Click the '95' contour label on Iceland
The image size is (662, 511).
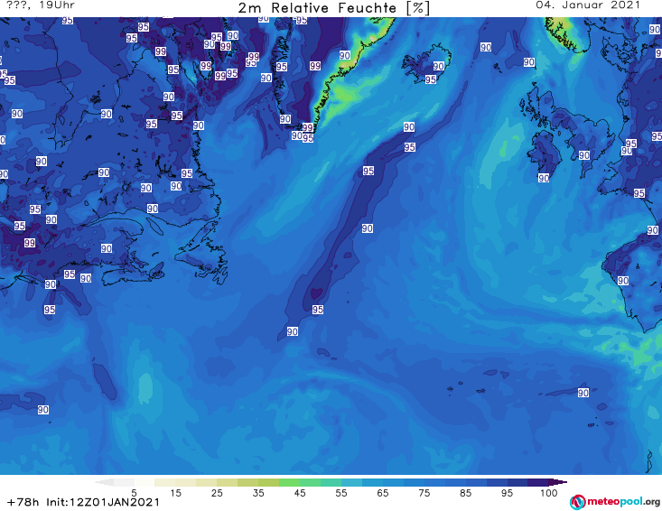[x=430, y=79]
